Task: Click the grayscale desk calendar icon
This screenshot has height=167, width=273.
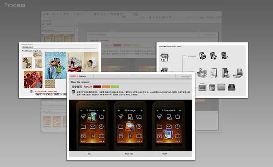Action: click(x=213, y=73)
